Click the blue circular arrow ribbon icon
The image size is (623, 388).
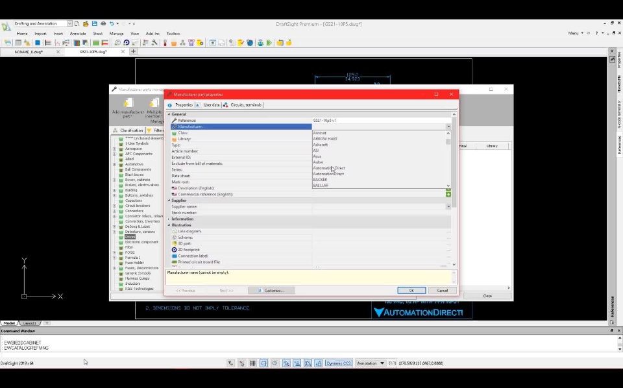pyautogui.click(x=127, y=42)
